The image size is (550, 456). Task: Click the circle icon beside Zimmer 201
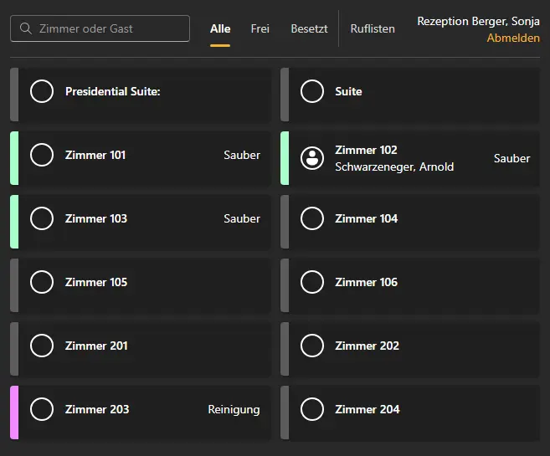pyautogui.click(x=42, y=346)
